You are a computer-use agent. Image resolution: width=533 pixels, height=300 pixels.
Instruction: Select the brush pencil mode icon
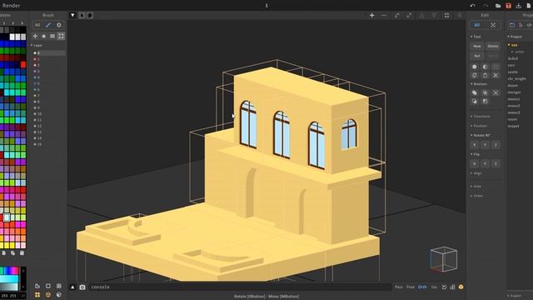coord(48,25)
